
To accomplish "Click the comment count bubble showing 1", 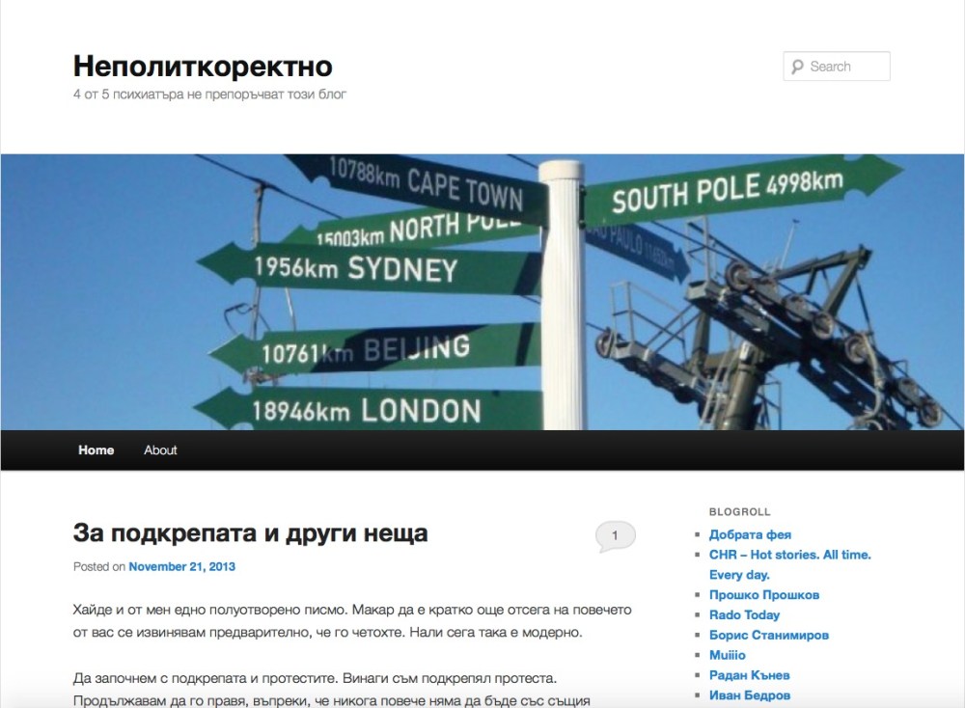I will coord(615,535).
